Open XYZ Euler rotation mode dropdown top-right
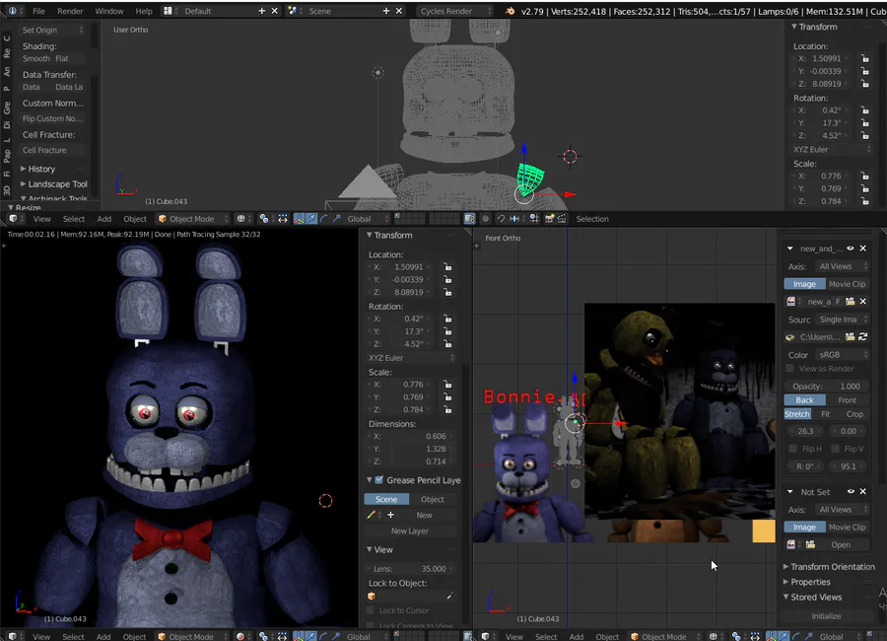887x641 pixels. coord(832,150)
